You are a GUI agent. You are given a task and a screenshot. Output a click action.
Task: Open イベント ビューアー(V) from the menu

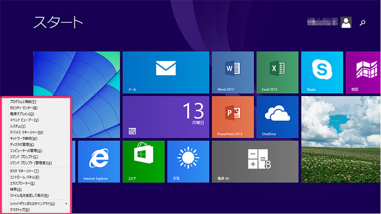pyautogui.click(x=24, y=120)
